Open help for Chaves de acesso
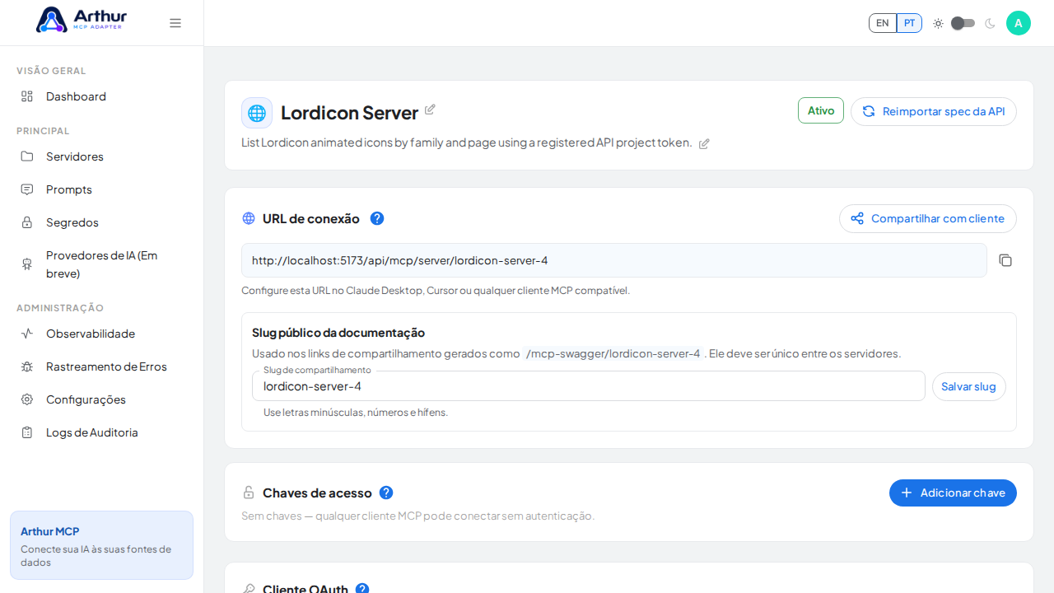This screenshot has height=593, width=1054. 386,493
